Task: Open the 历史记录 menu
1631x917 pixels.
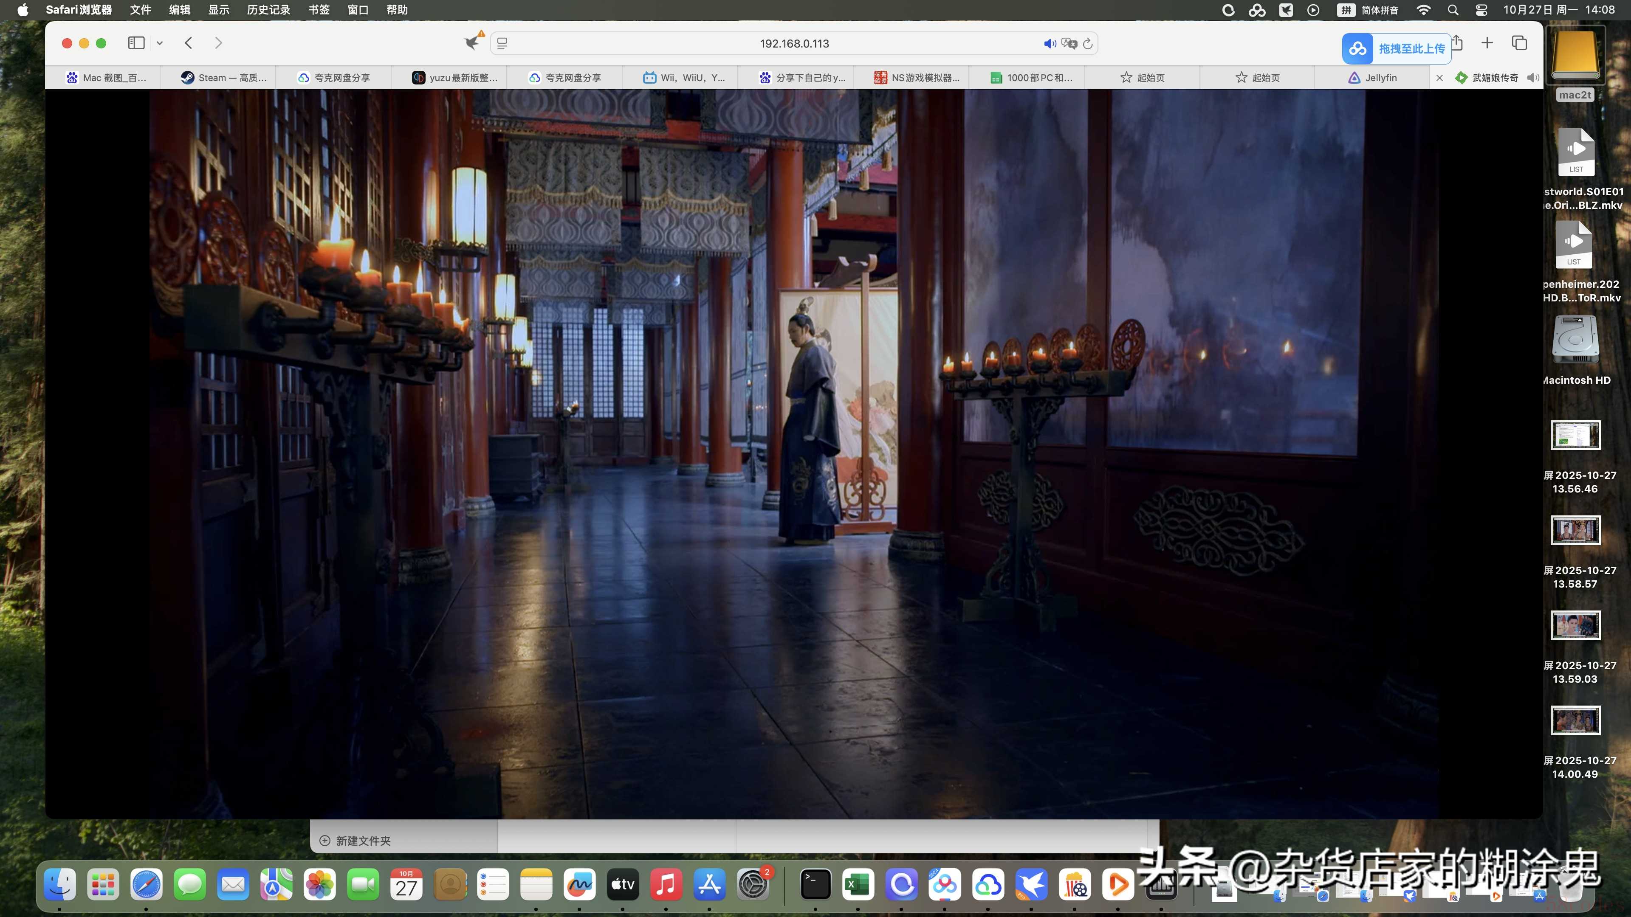Action: coord(268,9)
